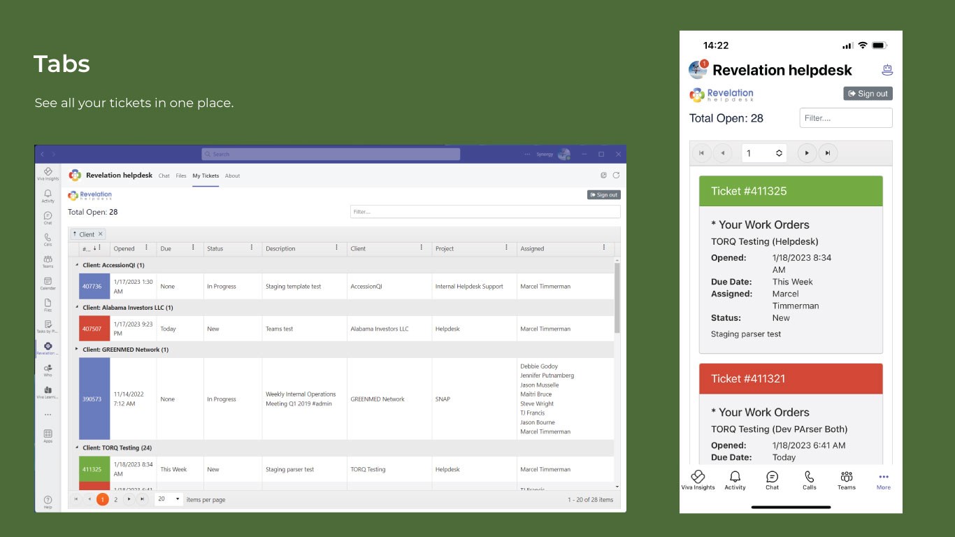Open Tasks by Planner in desktop sidebar
The height and width of the screenshot is (537, 955).
pos(48,326)
